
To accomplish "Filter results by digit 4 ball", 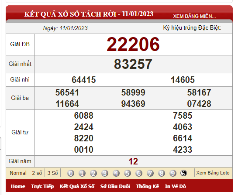I will [x=116, y=173].
